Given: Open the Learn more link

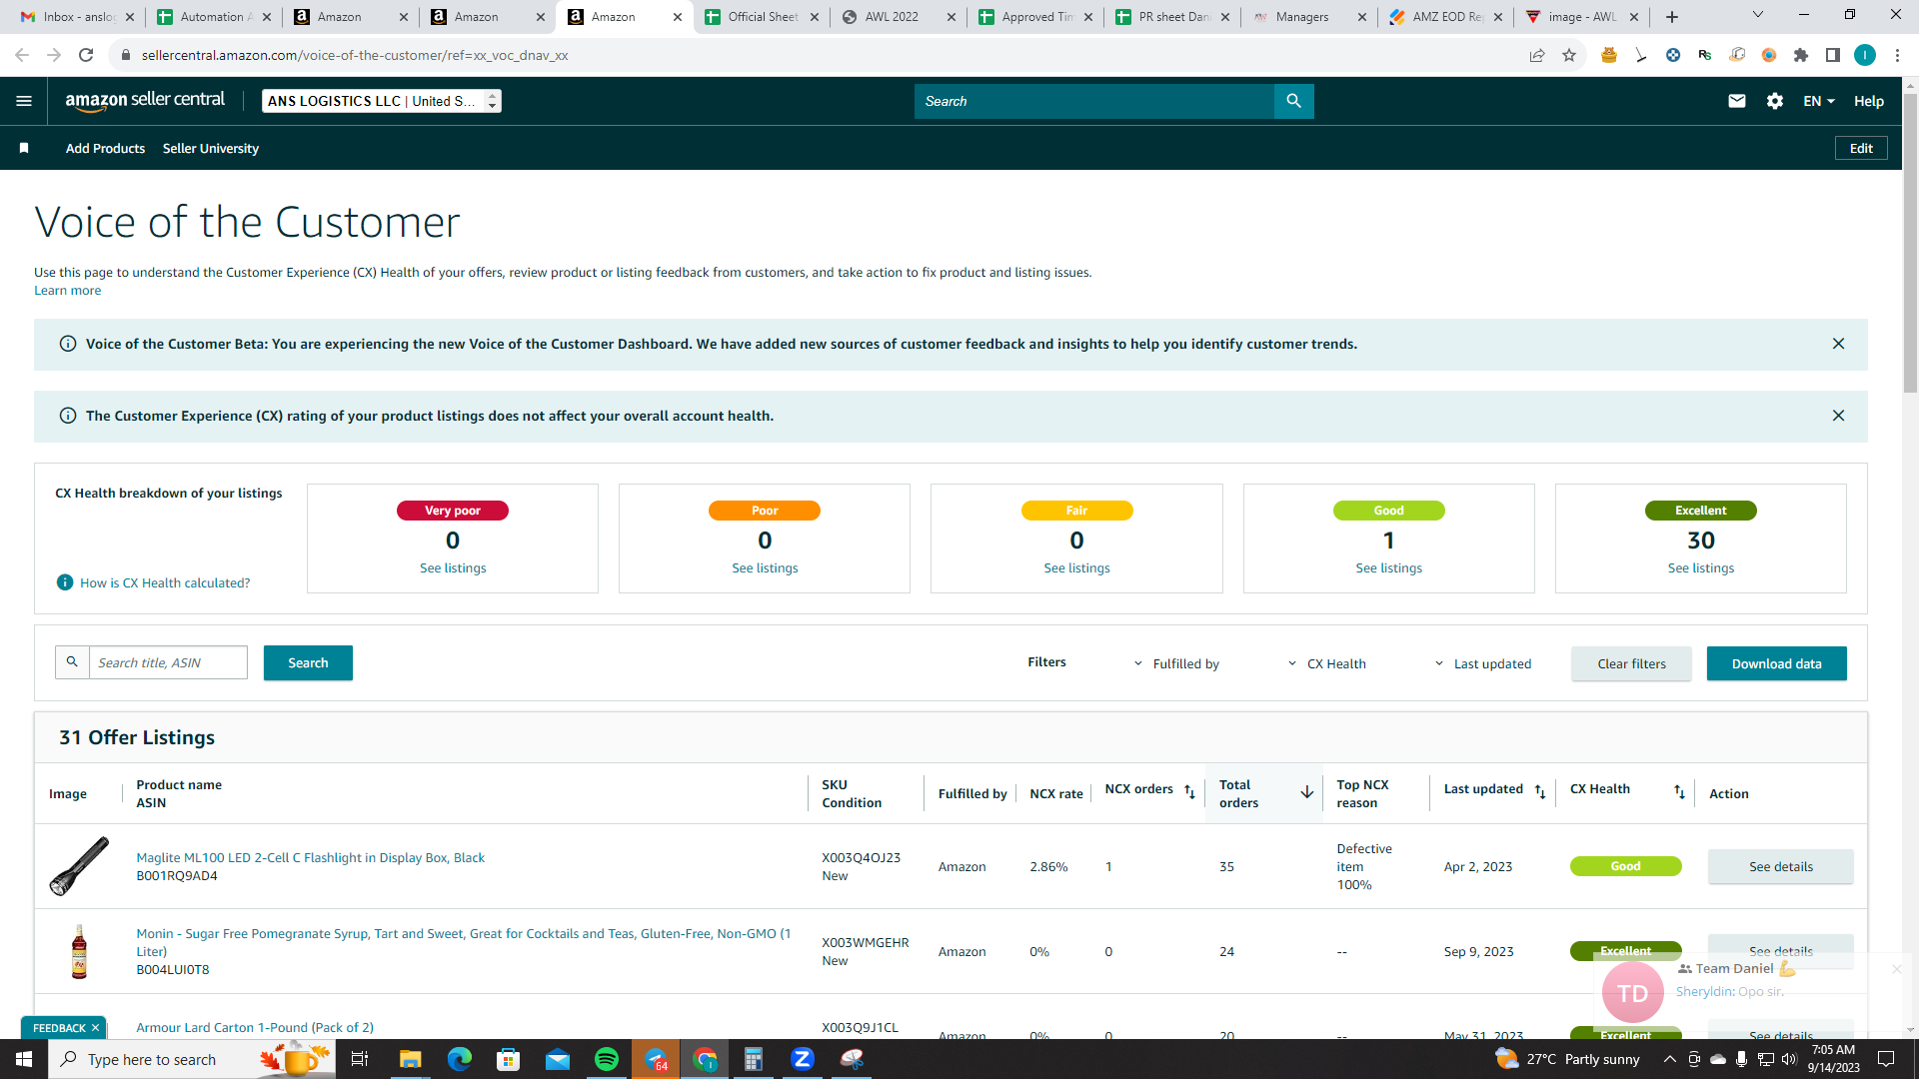Looking at the screenshot, I should click(67, 291).
